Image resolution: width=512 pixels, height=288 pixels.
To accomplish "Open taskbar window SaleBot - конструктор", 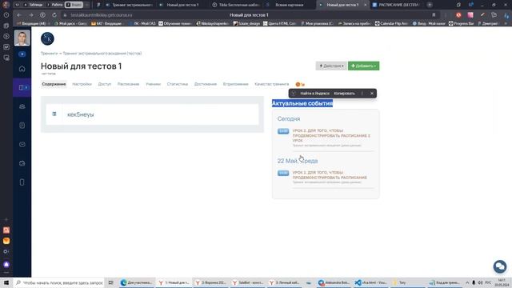I will point(248,282).
